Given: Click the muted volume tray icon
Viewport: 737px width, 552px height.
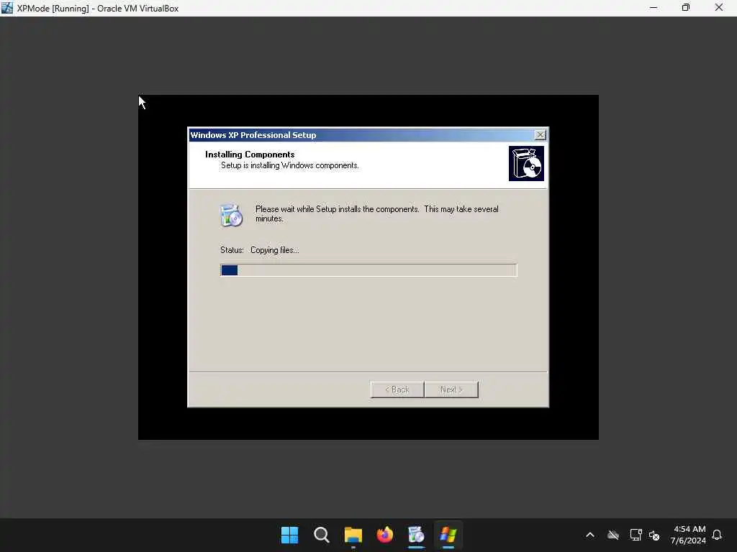Looking at the screenshot, I should 654,535.
